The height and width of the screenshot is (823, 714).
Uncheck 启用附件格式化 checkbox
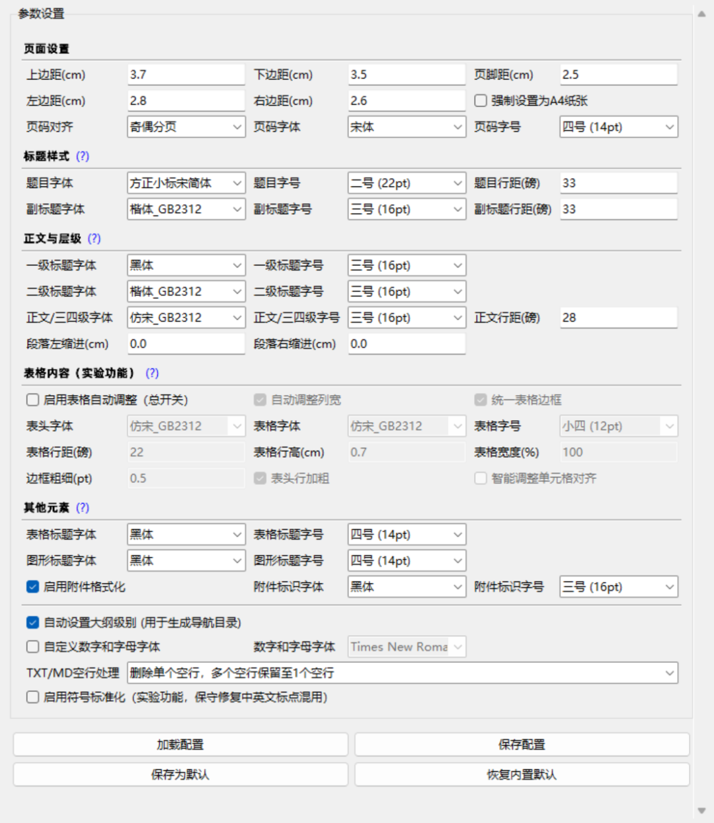[x=32, y=587]
